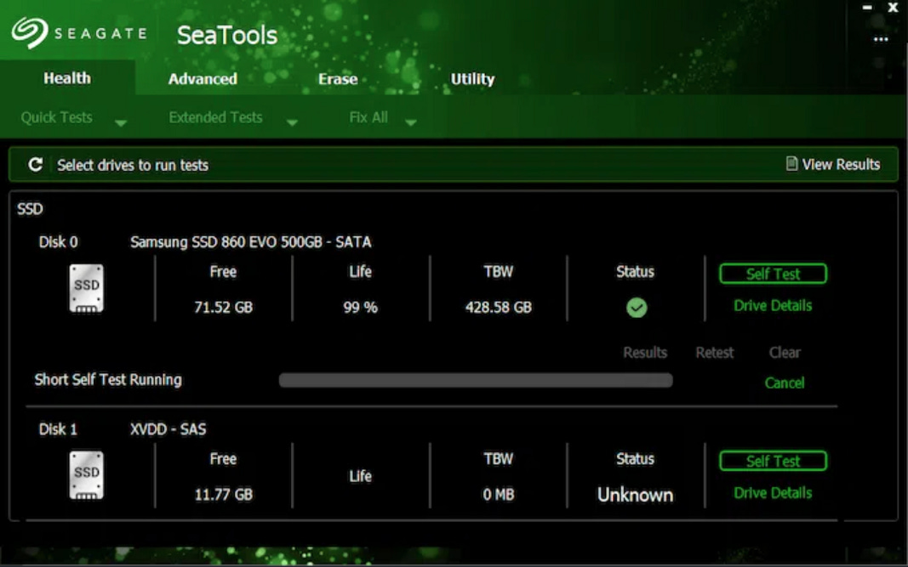Click the View Results document icon

(791, 164)
